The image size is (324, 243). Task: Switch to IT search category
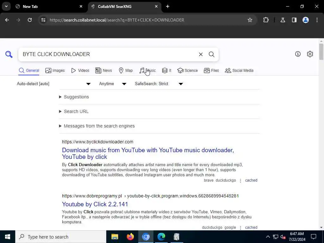166,71
